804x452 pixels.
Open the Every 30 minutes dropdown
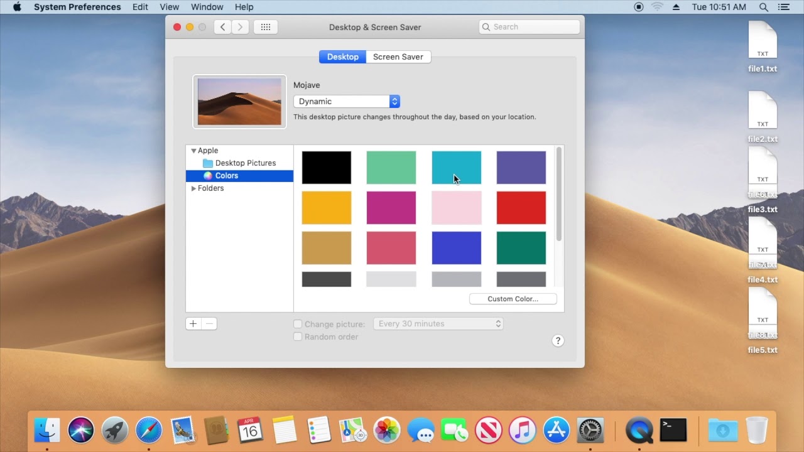pos(438,324)
